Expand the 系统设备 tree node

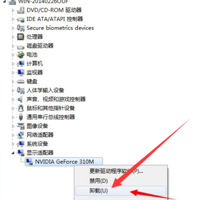point(13,144)
